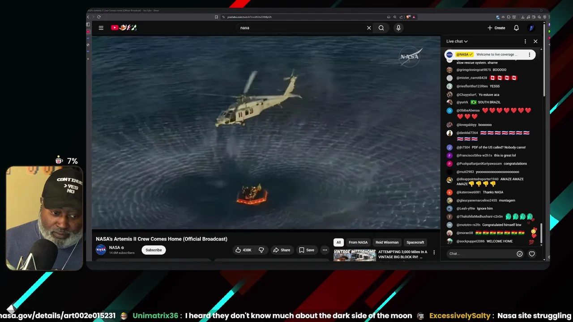The height and width of the screenshot is (322, 573).
Task: Subscribe to the NASA channel
Action: [x=154, y=250]
